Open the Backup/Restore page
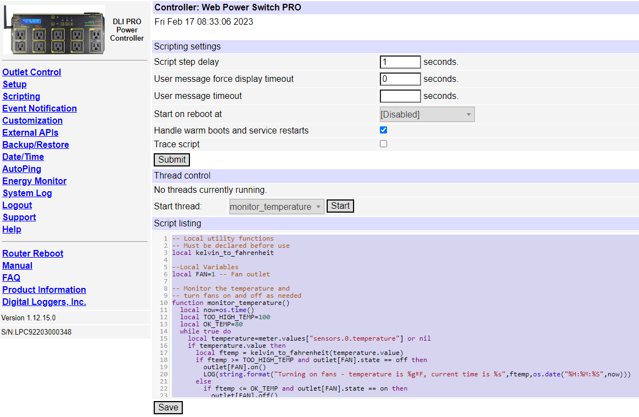This screenshot has width=639, height=417. [x=36, y=144]
